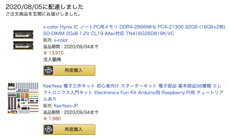Click the buy-again cart icon for v-color memory

(49, 70)
